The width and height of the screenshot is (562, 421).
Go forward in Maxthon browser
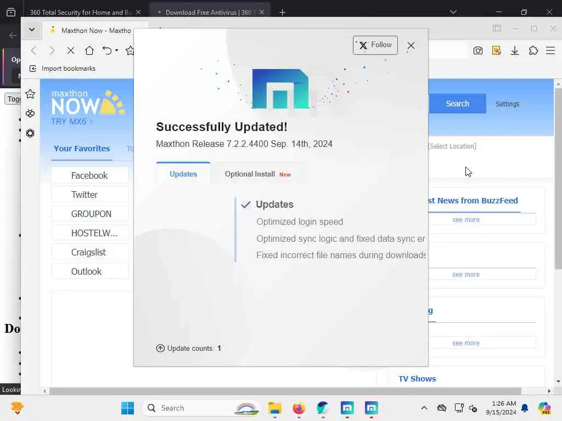52,50
